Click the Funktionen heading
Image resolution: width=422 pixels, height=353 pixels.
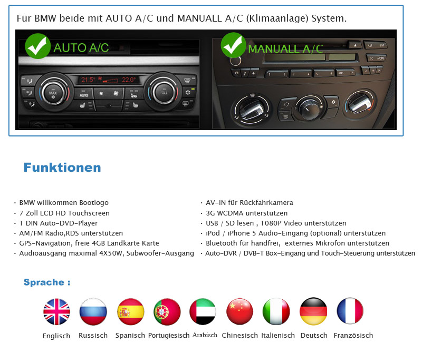[x=62, y=168]
